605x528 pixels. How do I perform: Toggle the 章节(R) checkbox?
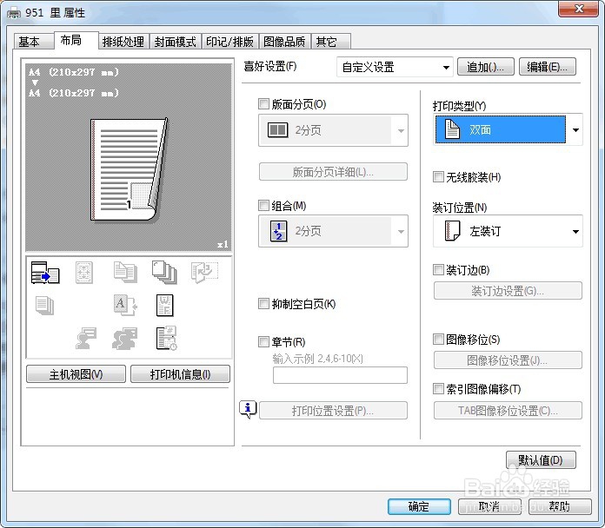263,341
